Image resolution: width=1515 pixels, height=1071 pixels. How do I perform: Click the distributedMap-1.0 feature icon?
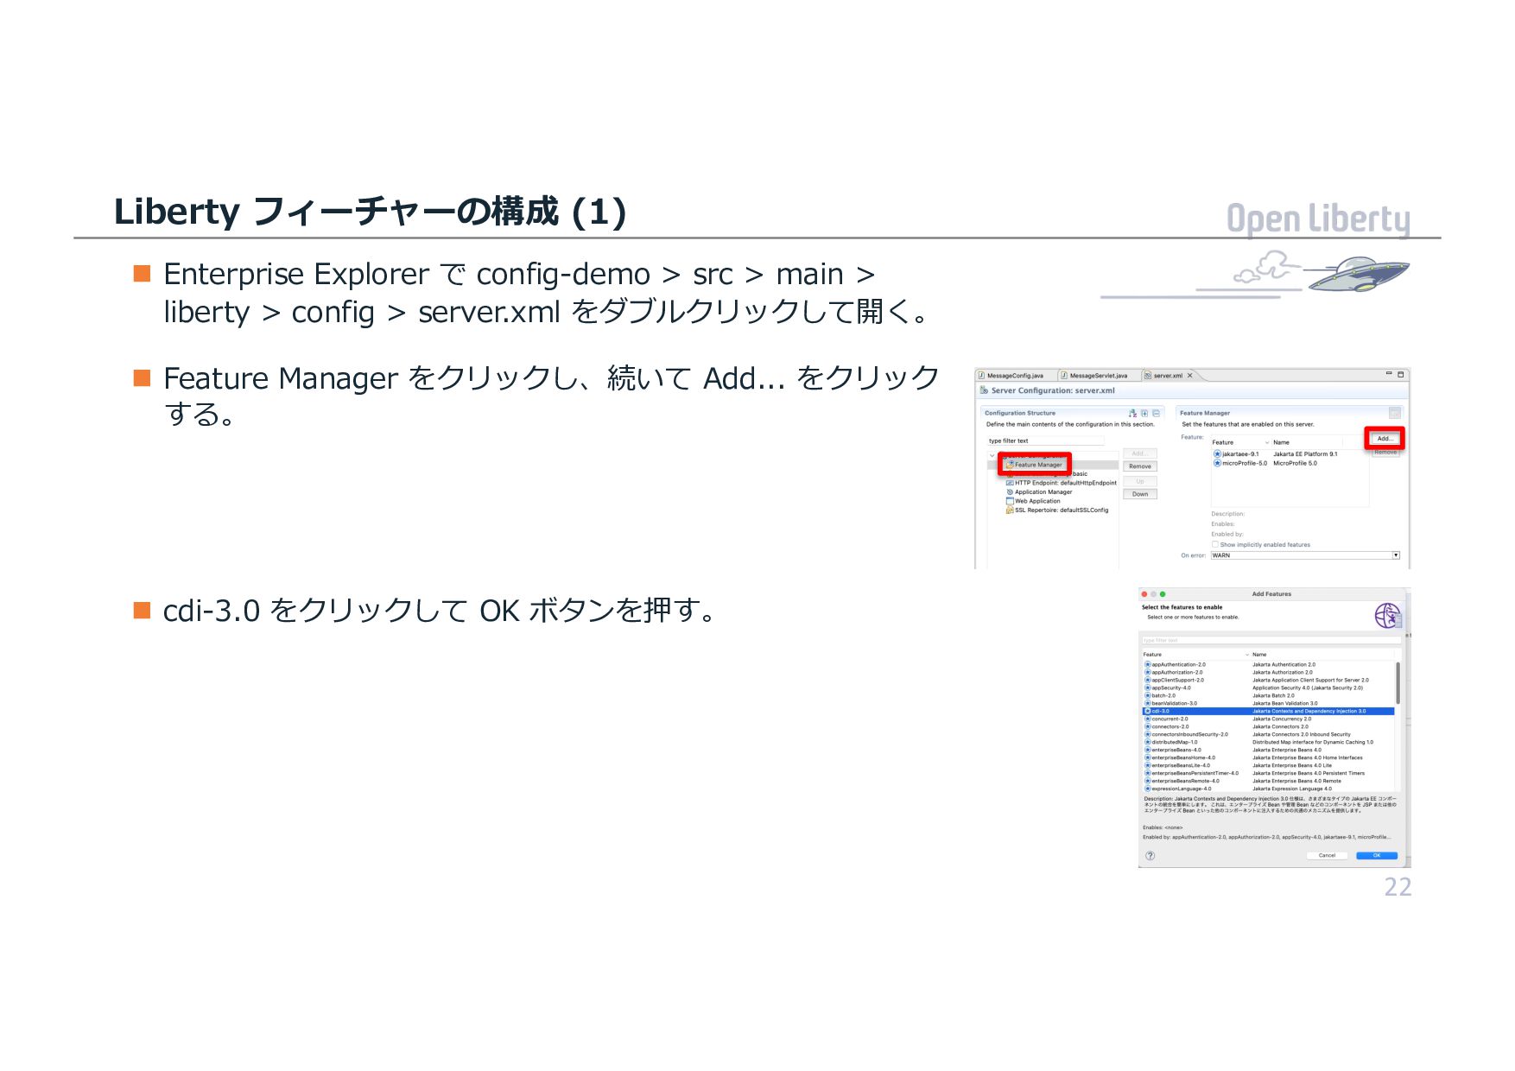1148,742
